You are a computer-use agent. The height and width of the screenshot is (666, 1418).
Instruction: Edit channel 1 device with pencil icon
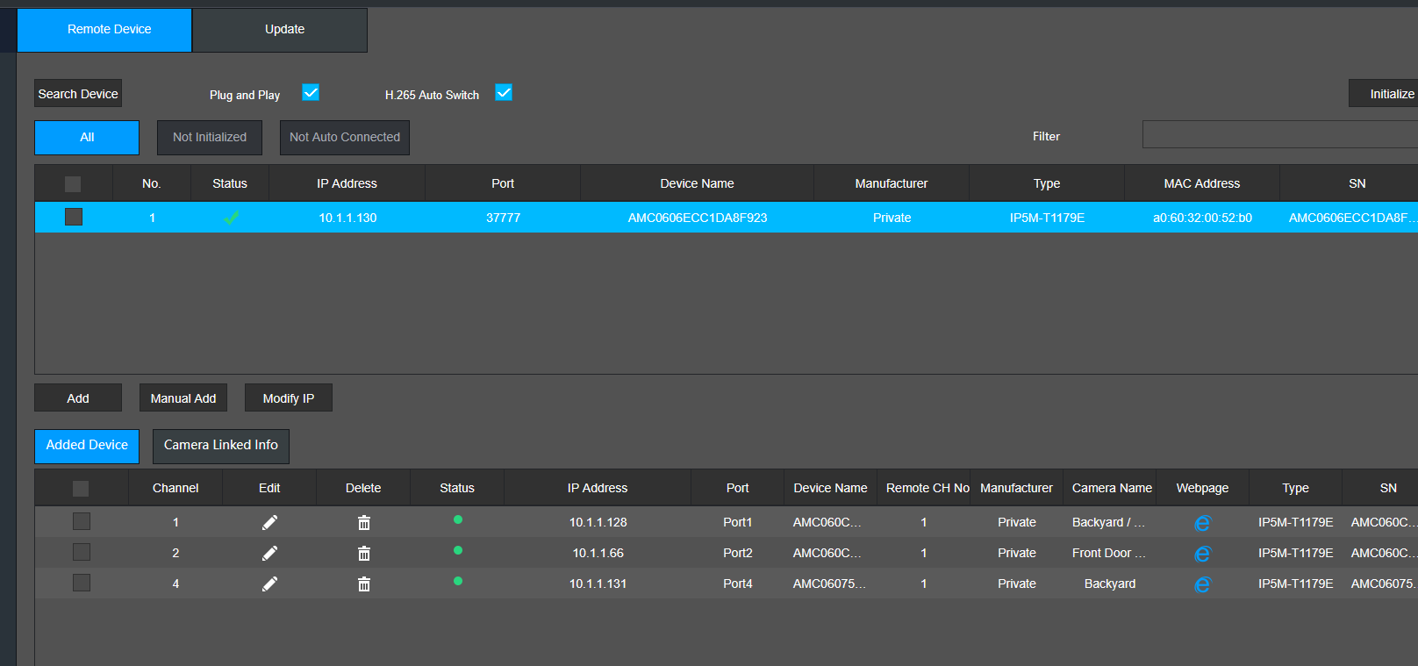click(269, 522)
